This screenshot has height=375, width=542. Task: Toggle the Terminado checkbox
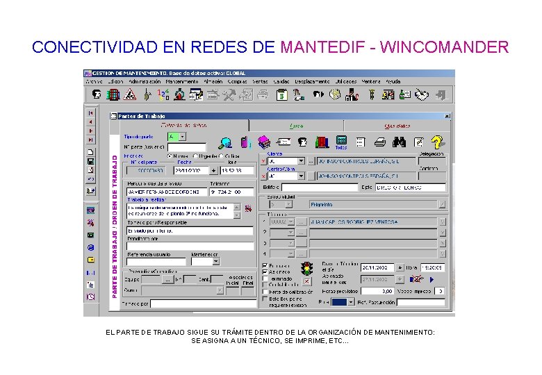[265, 278]
